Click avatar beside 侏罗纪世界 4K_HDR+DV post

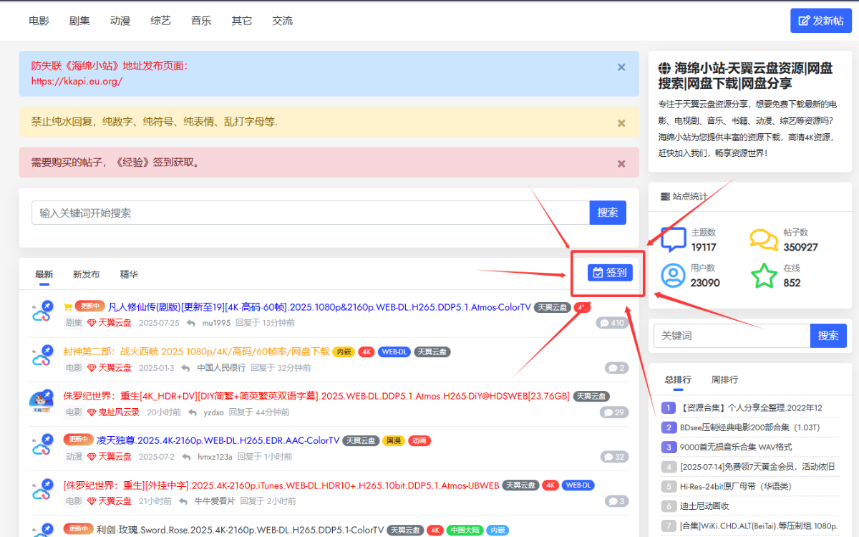point(42,402)
